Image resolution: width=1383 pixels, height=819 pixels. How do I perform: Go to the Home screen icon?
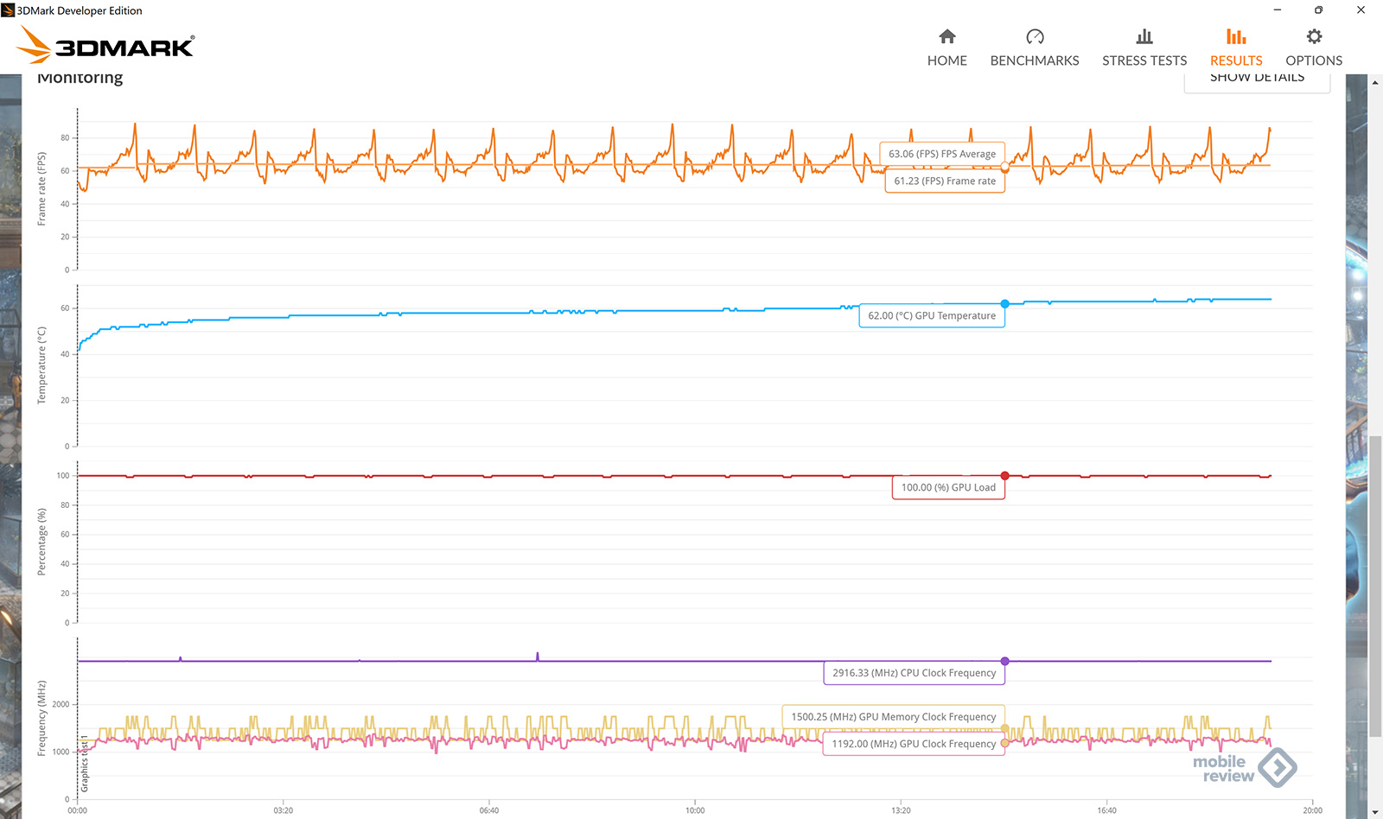[x=946, y=36]
